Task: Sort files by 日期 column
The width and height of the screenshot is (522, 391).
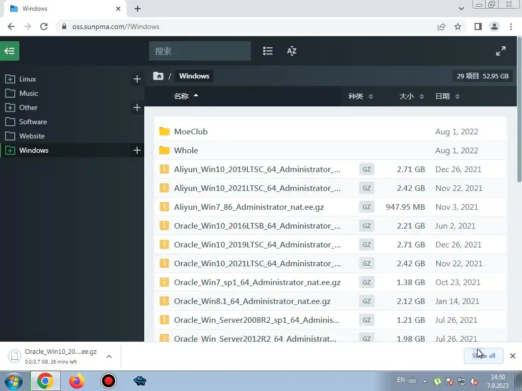Action: point(448,96)
